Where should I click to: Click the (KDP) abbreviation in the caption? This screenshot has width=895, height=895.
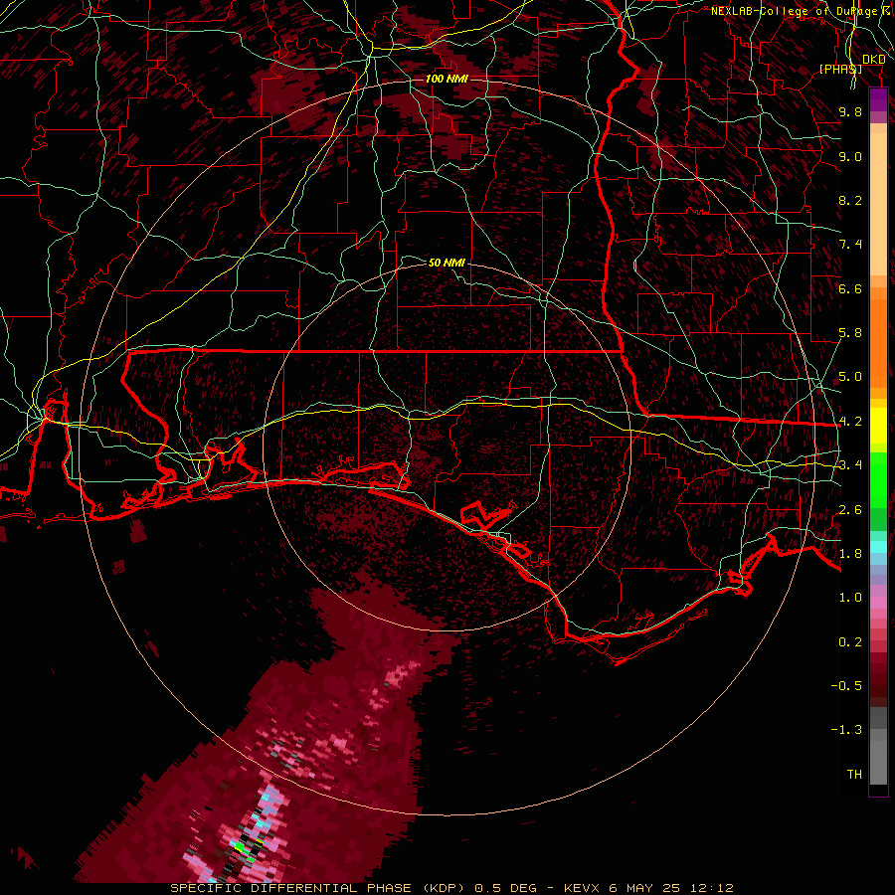pos(445,888)
